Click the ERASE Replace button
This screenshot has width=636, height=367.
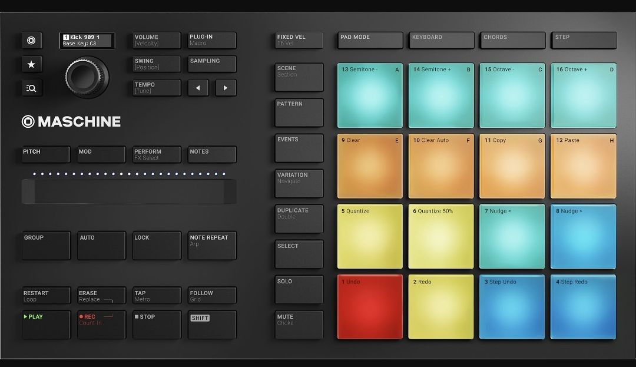pos(101,296)
